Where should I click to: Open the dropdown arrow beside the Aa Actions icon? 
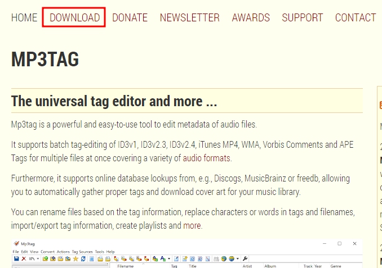(169, 258)
